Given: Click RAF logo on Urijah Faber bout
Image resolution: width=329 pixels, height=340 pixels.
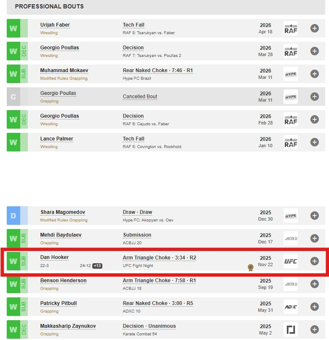Looking at the screenshot, I should pos(291,28).
